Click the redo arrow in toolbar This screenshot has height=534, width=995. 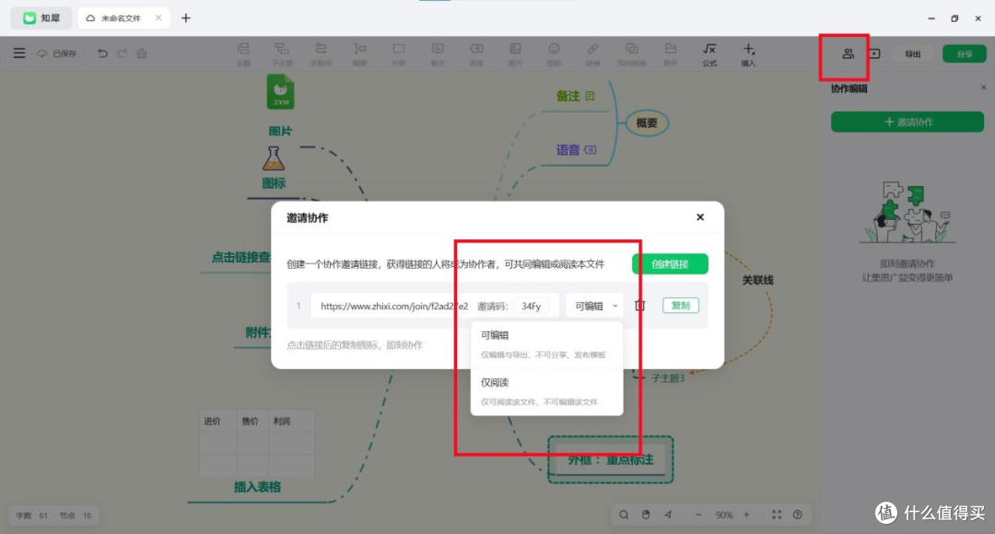(x=122, y=53)
